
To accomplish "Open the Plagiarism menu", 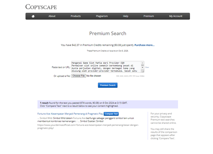I will tap(102, 16).
